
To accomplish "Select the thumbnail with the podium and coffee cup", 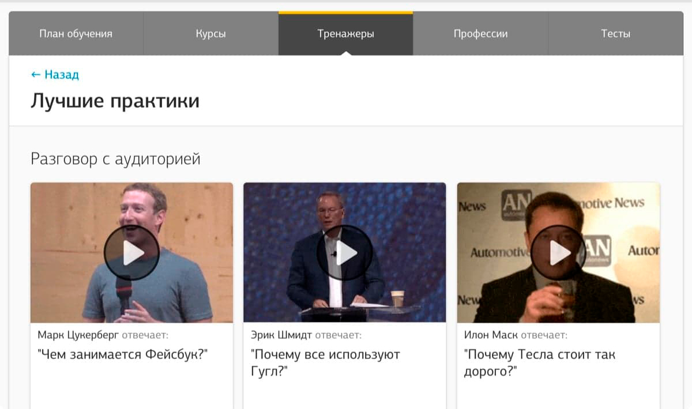I will pos(345,252).
